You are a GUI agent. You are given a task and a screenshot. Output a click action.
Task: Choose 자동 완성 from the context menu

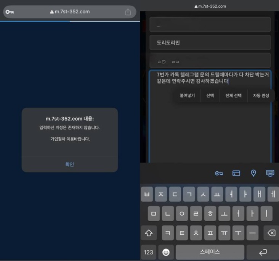coord(261,96)
